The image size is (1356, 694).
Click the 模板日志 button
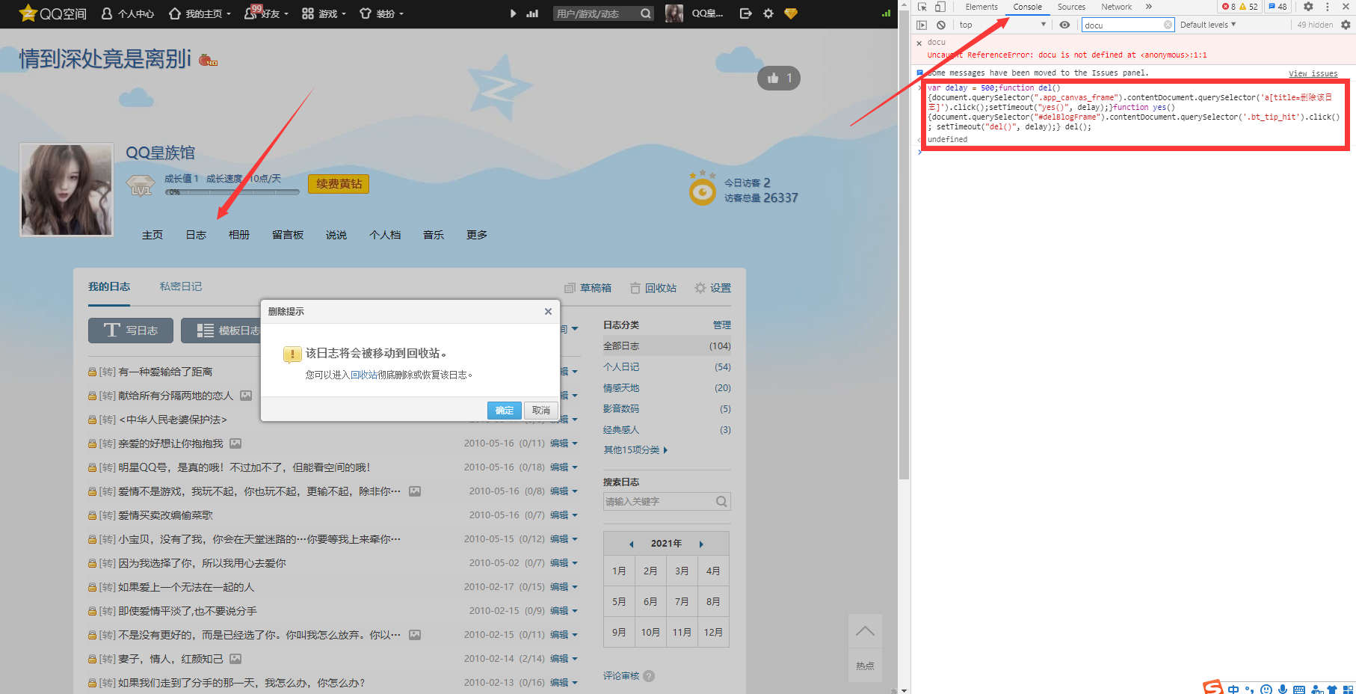coord(222,331)
